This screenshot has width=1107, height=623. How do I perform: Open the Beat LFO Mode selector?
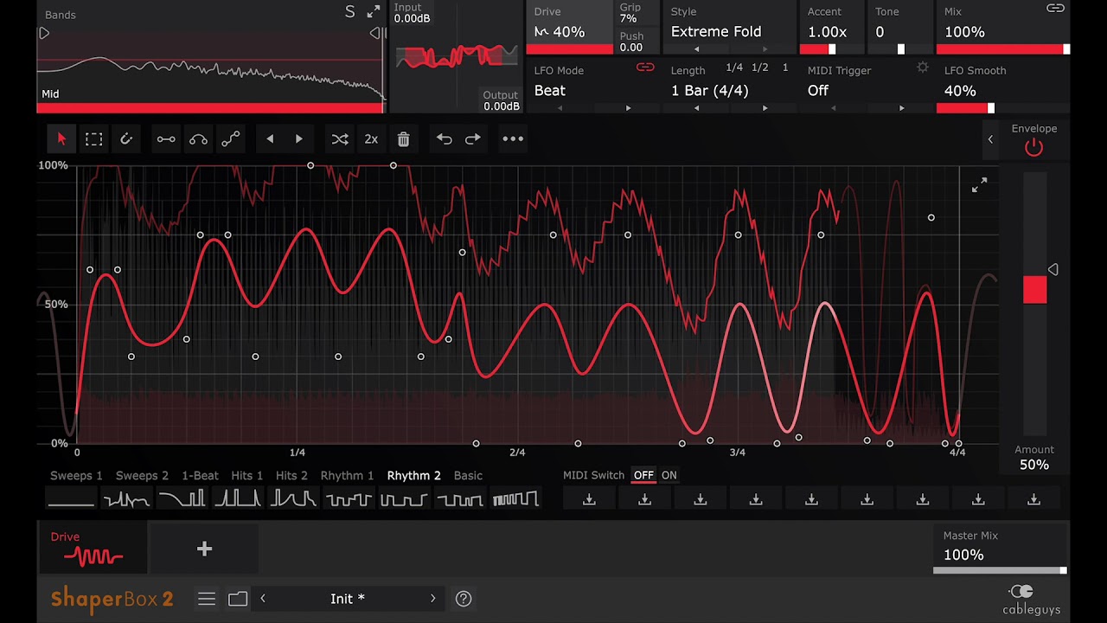[x=550, y=91]
